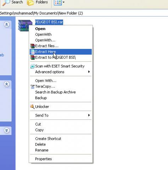Choose Open from the context menu
Screen dimensions: 168x170
click(x=61, y=29)
